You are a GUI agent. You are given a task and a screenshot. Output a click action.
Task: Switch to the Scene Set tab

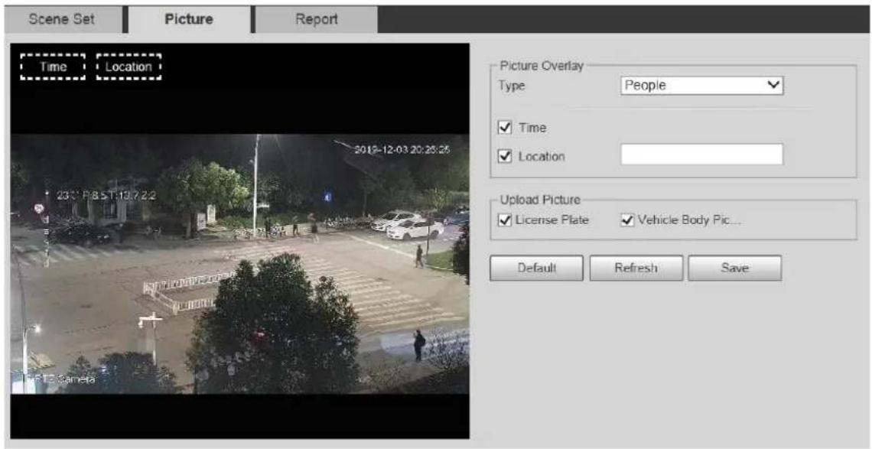(62, 18)
